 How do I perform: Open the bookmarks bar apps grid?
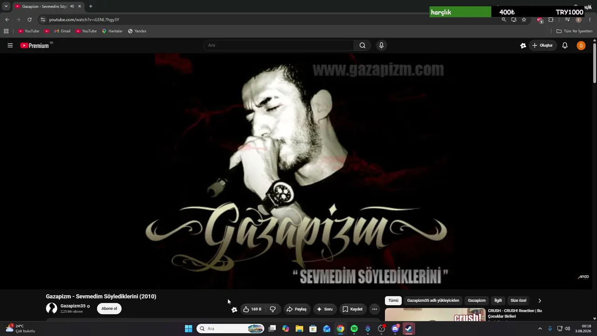pyautogui.click(x=6, y=31)
